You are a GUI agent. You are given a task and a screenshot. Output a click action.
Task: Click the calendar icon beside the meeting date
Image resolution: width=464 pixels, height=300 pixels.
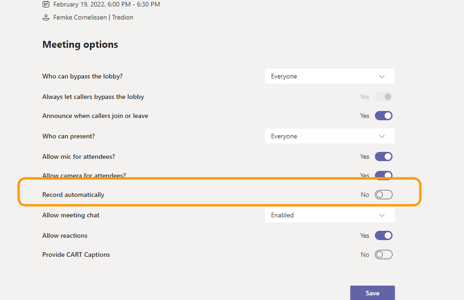click(45, 5)
